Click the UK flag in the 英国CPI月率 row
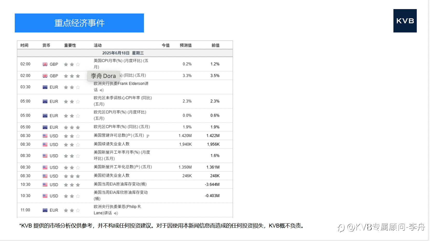 click(45, 64)
